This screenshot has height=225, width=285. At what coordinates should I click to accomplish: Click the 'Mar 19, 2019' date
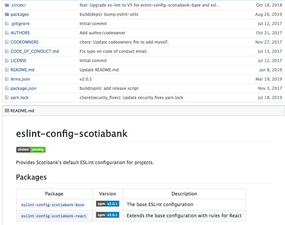pos(269,79)
